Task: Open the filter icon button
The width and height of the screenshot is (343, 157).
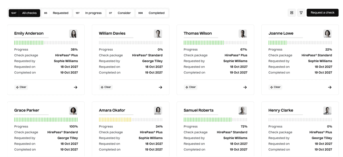Action: pyautogui.click(x=301, y=13)
